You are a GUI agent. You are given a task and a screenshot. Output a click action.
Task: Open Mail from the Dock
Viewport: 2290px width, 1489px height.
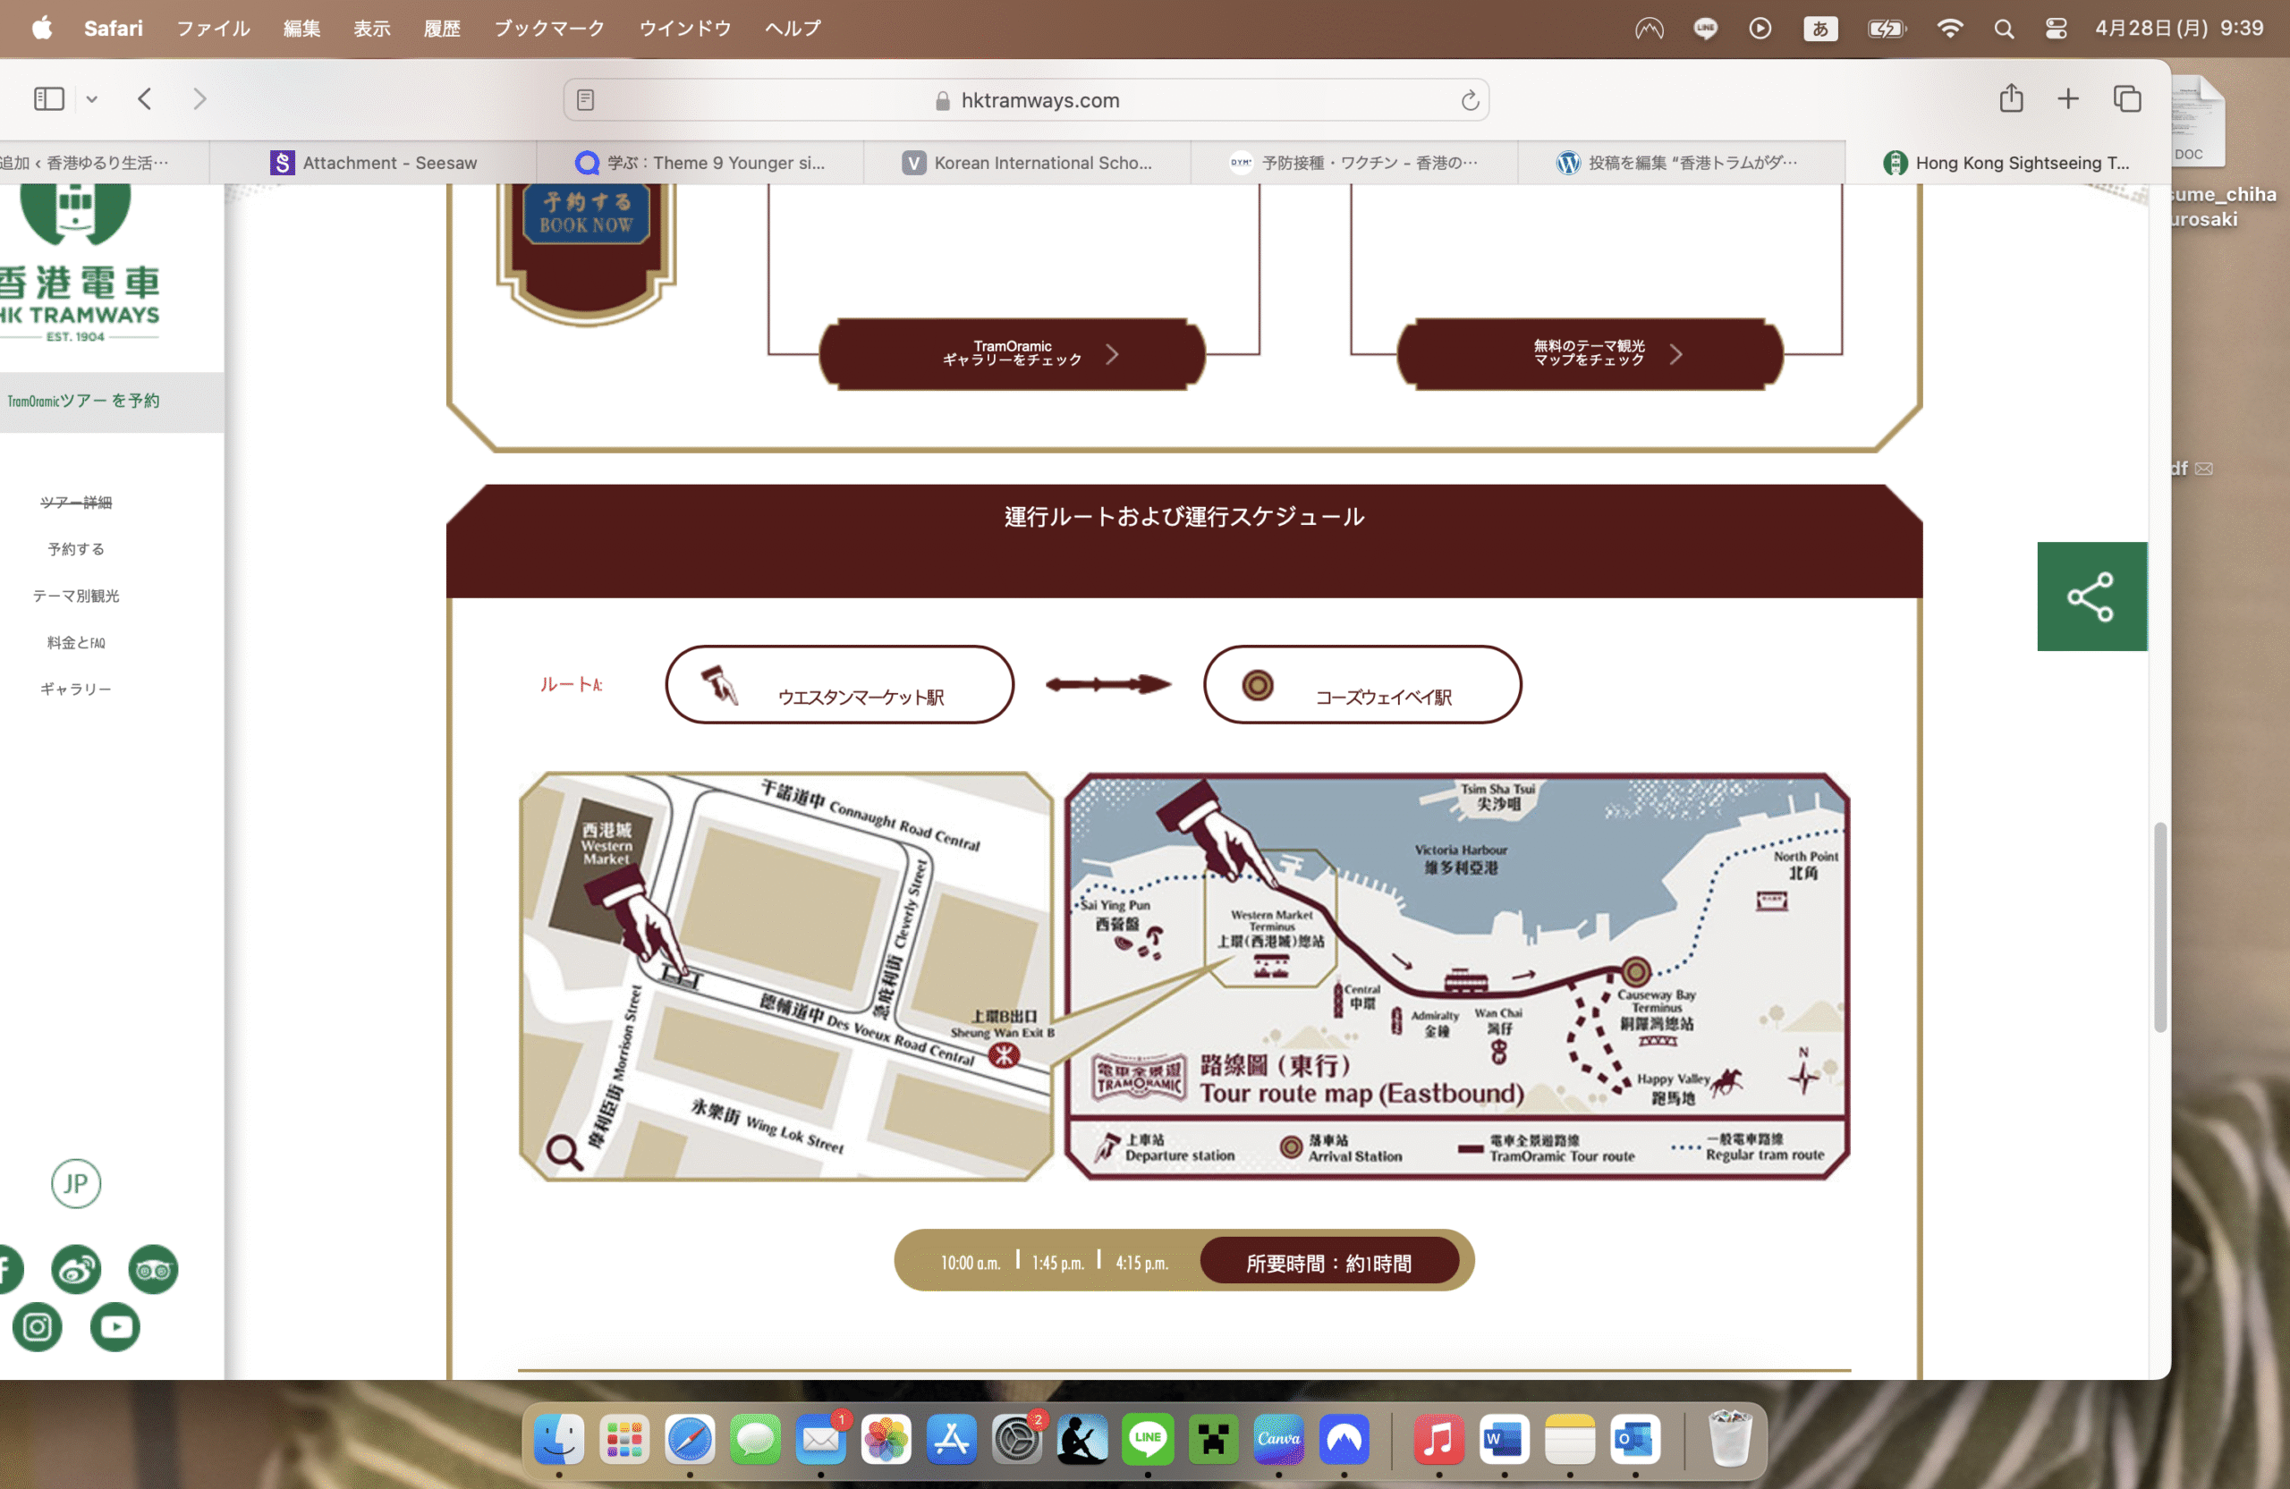click(821, 1440)
